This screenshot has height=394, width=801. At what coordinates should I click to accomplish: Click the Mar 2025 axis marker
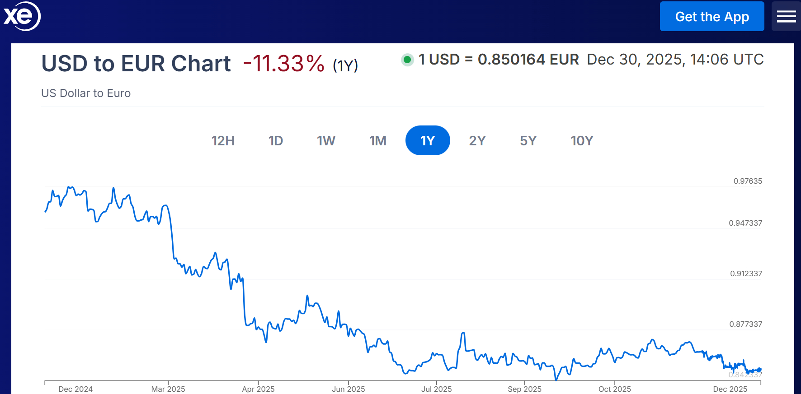tap(168, 389)
